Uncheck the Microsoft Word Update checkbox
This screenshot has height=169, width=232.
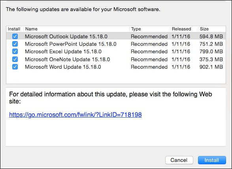(x=15, y=67)
